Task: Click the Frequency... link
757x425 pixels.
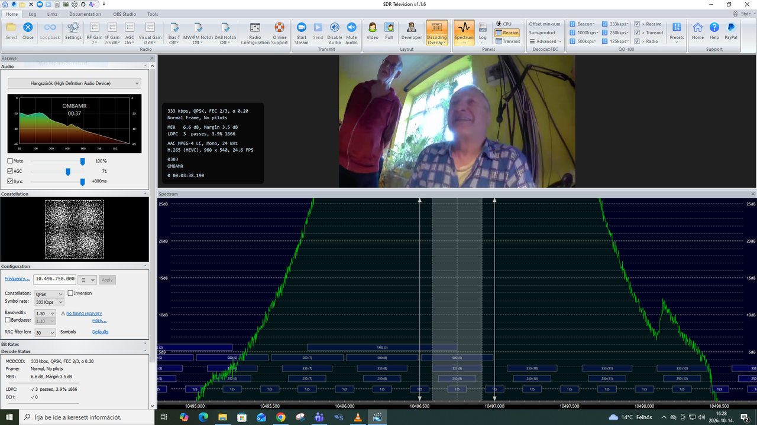Action: point(17,279)
